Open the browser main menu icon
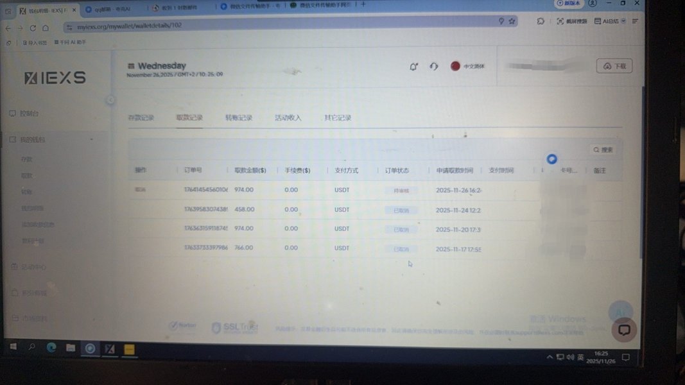The image size is (685, 385). pos(635,21)
